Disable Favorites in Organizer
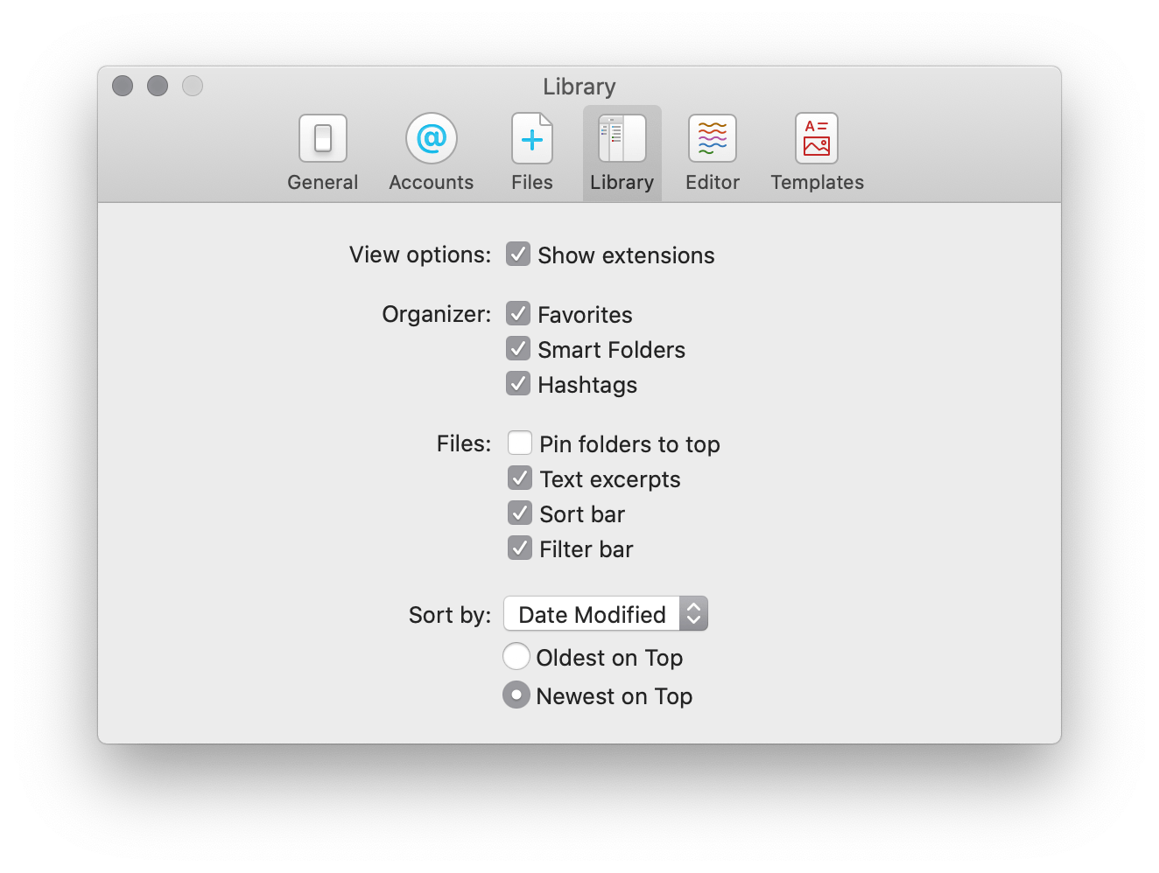The image size is (1159, 873). [x=518, y=313]
